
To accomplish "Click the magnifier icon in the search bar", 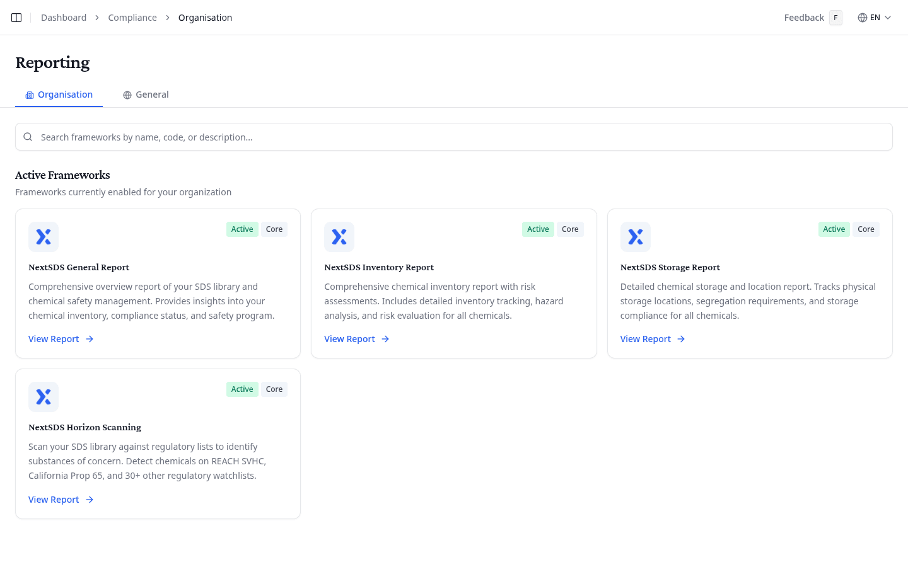I will (28, 137).
